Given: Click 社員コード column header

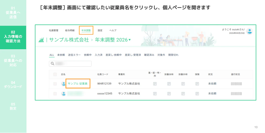Looking at the screenshot, I should [103, 74].
